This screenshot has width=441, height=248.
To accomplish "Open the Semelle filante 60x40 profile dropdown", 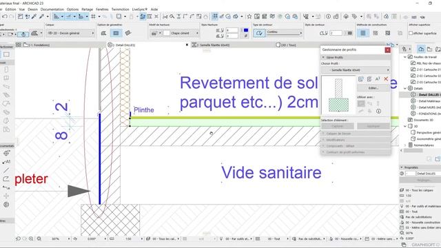I will (x=356, y=70).
